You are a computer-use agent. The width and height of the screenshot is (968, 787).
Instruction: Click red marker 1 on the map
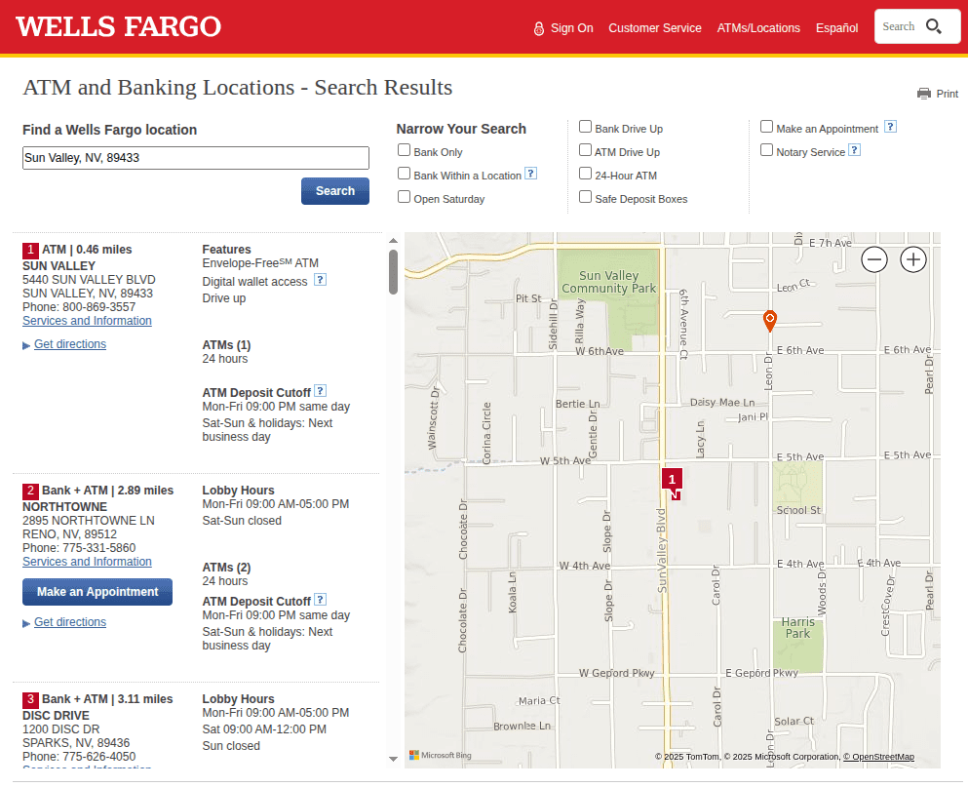click(672, 481)
